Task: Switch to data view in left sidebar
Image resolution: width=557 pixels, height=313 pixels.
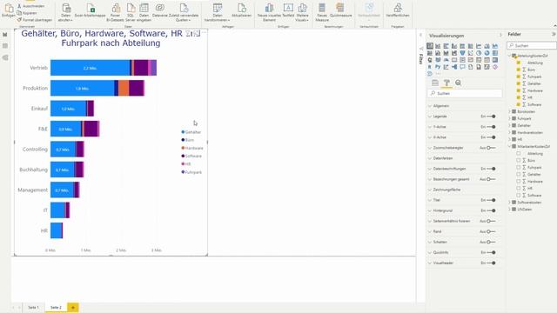Action: tap(5, 46)
